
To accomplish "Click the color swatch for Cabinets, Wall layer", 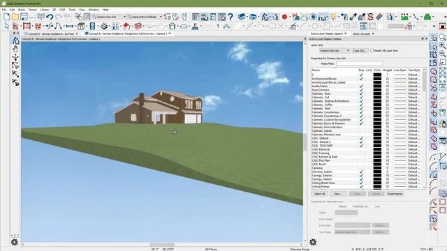I will tap(377, 109).
